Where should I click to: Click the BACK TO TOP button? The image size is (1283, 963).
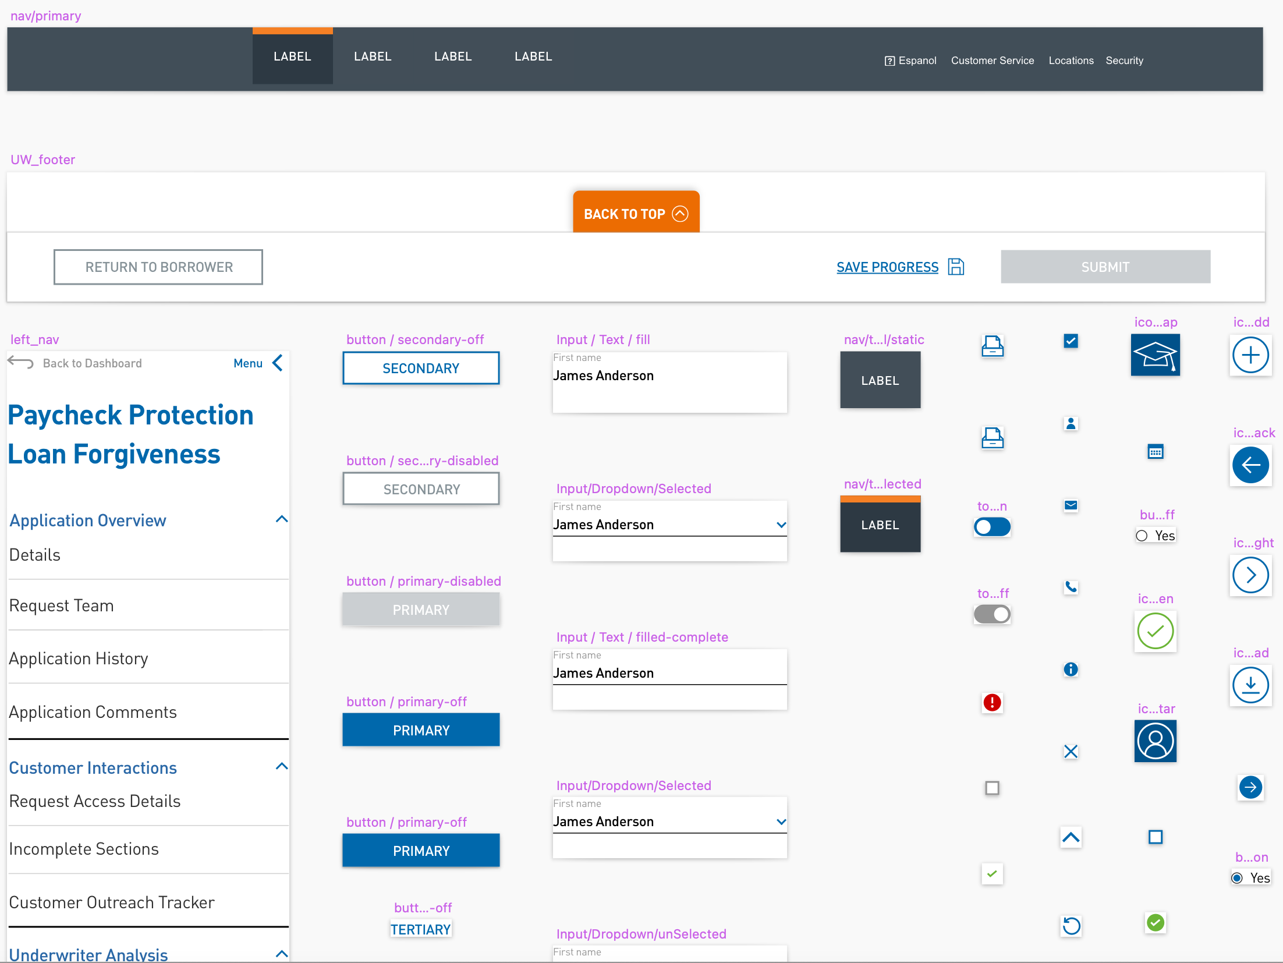[x=636, y=212]
